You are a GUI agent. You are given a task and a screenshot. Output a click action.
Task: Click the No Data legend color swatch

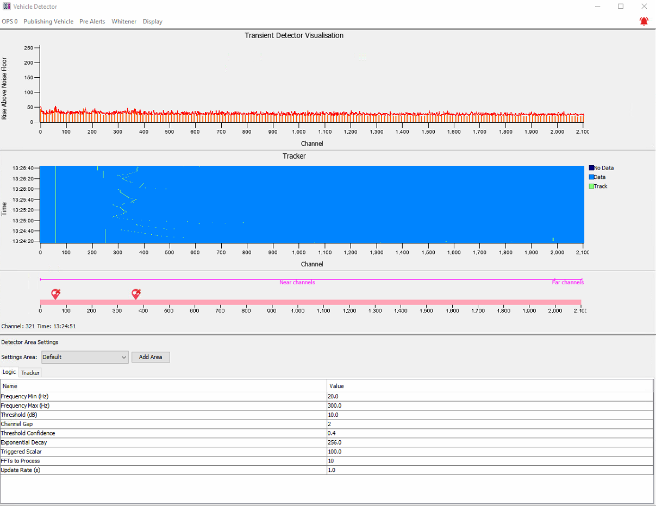(x=591, y=168)
